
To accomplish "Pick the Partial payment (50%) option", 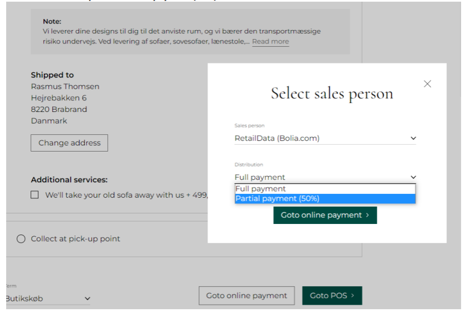I will 324,198.
